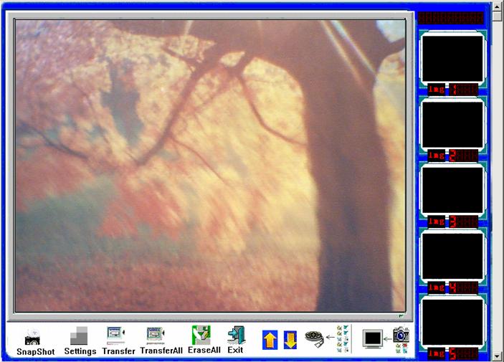Screen dimensions: 504x362
Task: Select the img 1 thumbnail slot
Action: coord(452,58)
